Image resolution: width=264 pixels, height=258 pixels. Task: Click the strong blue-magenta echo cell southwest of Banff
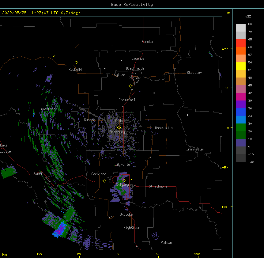60,230
